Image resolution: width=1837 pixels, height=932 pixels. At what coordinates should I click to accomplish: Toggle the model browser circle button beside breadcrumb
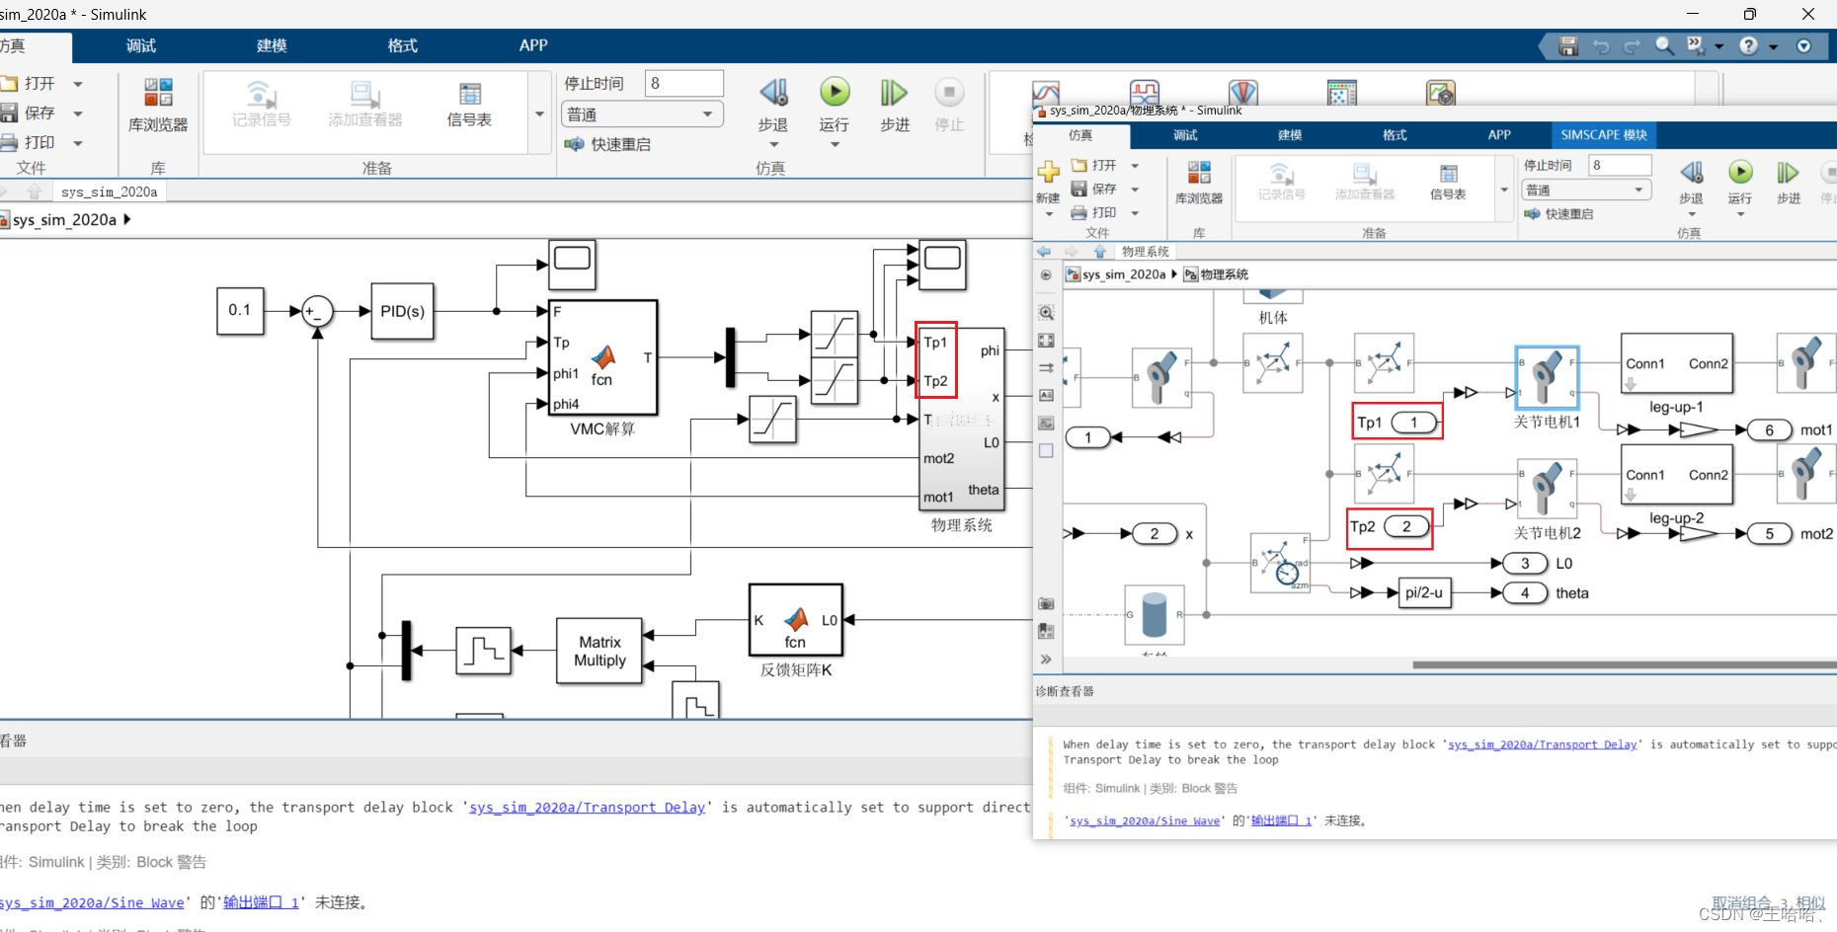1046,274
